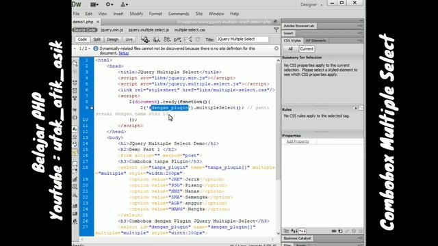The image size is (438, 246).
Task: Click the Select Parent Tag coding toolbar icon
Action: pyautogui.click(x=75, y=110)
